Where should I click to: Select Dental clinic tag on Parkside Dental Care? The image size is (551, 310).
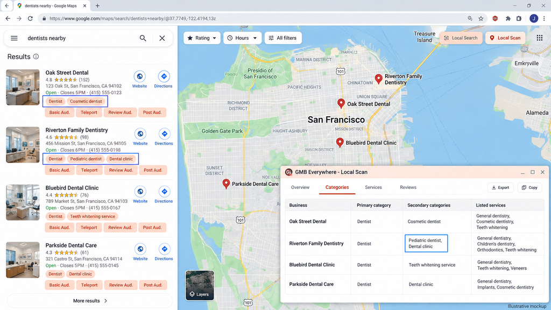pos(81,274)
